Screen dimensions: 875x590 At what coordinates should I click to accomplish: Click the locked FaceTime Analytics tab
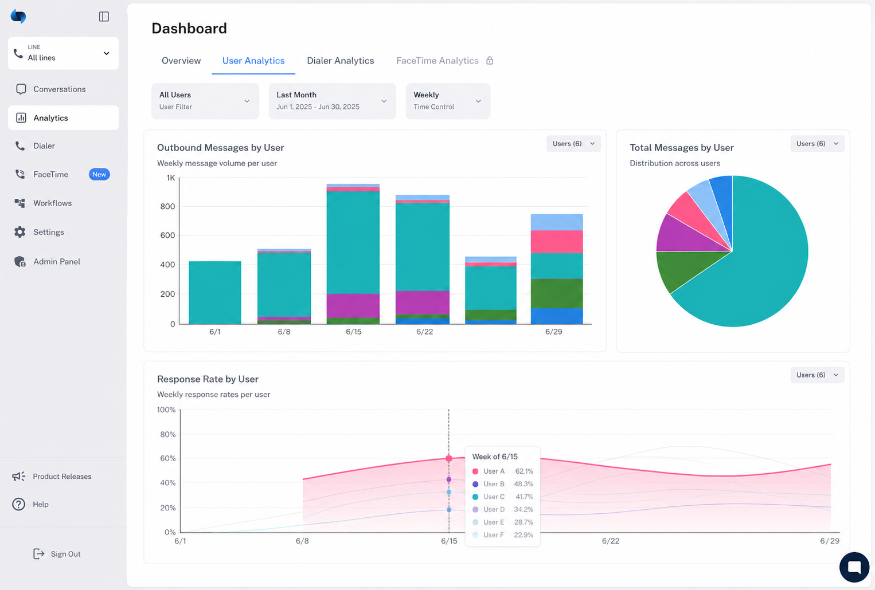point(437,61)
